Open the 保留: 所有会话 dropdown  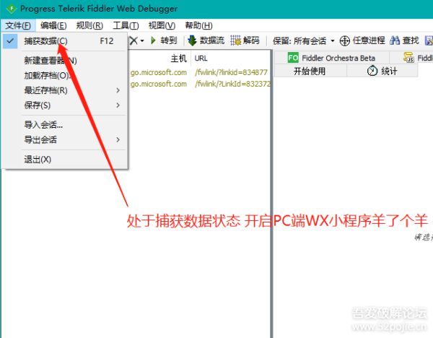304,41
